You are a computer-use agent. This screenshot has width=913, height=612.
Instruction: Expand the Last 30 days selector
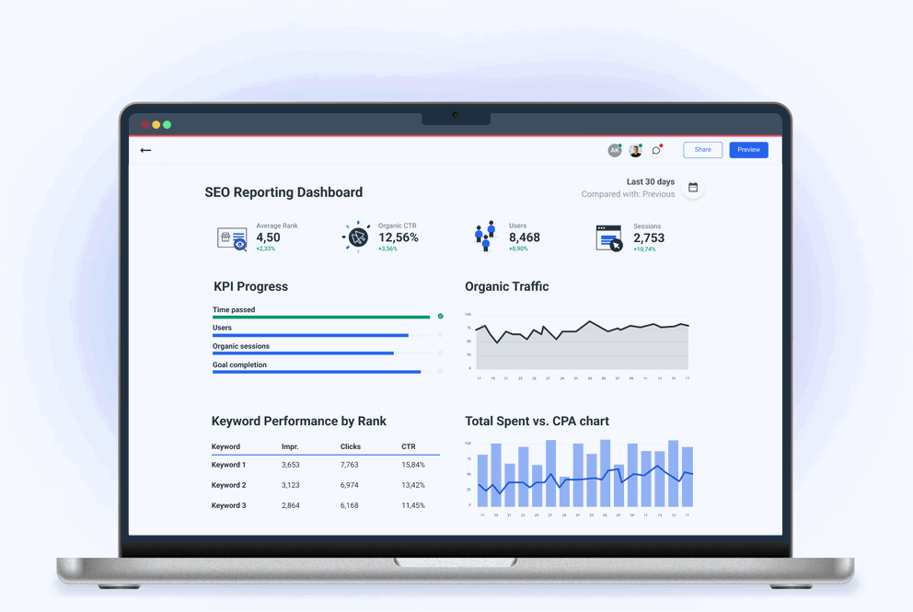[650, 181]
